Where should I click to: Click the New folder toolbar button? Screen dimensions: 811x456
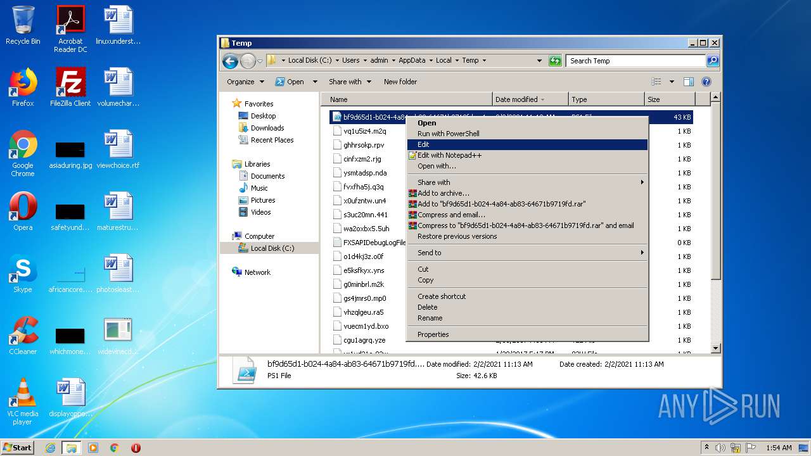400,82
